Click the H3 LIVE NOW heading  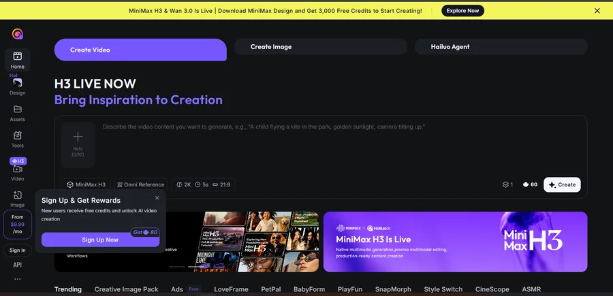pos(95,84)
